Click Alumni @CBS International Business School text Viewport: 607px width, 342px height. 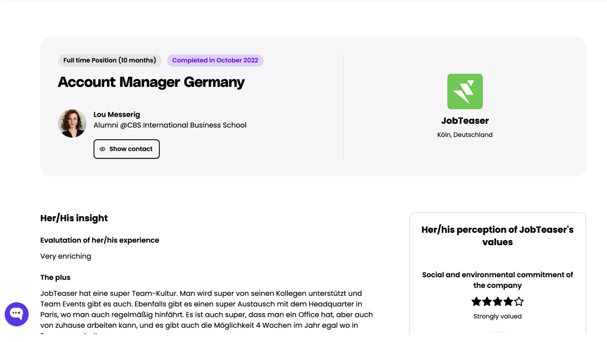point(170,125)
